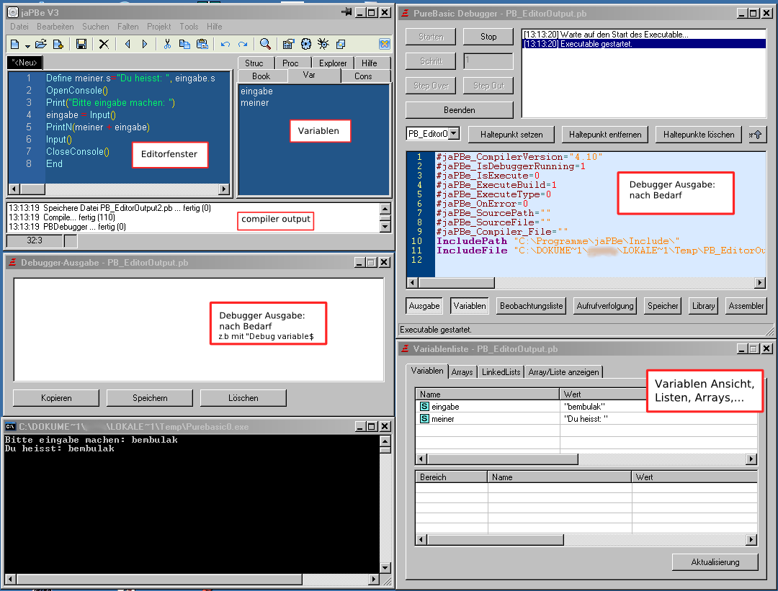Toggle the Ausgabe debugger view button

click(424, 306)
